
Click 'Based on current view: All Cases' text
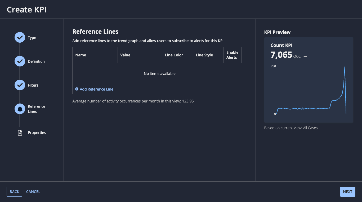pyautogui.click(x=291, y=128)
